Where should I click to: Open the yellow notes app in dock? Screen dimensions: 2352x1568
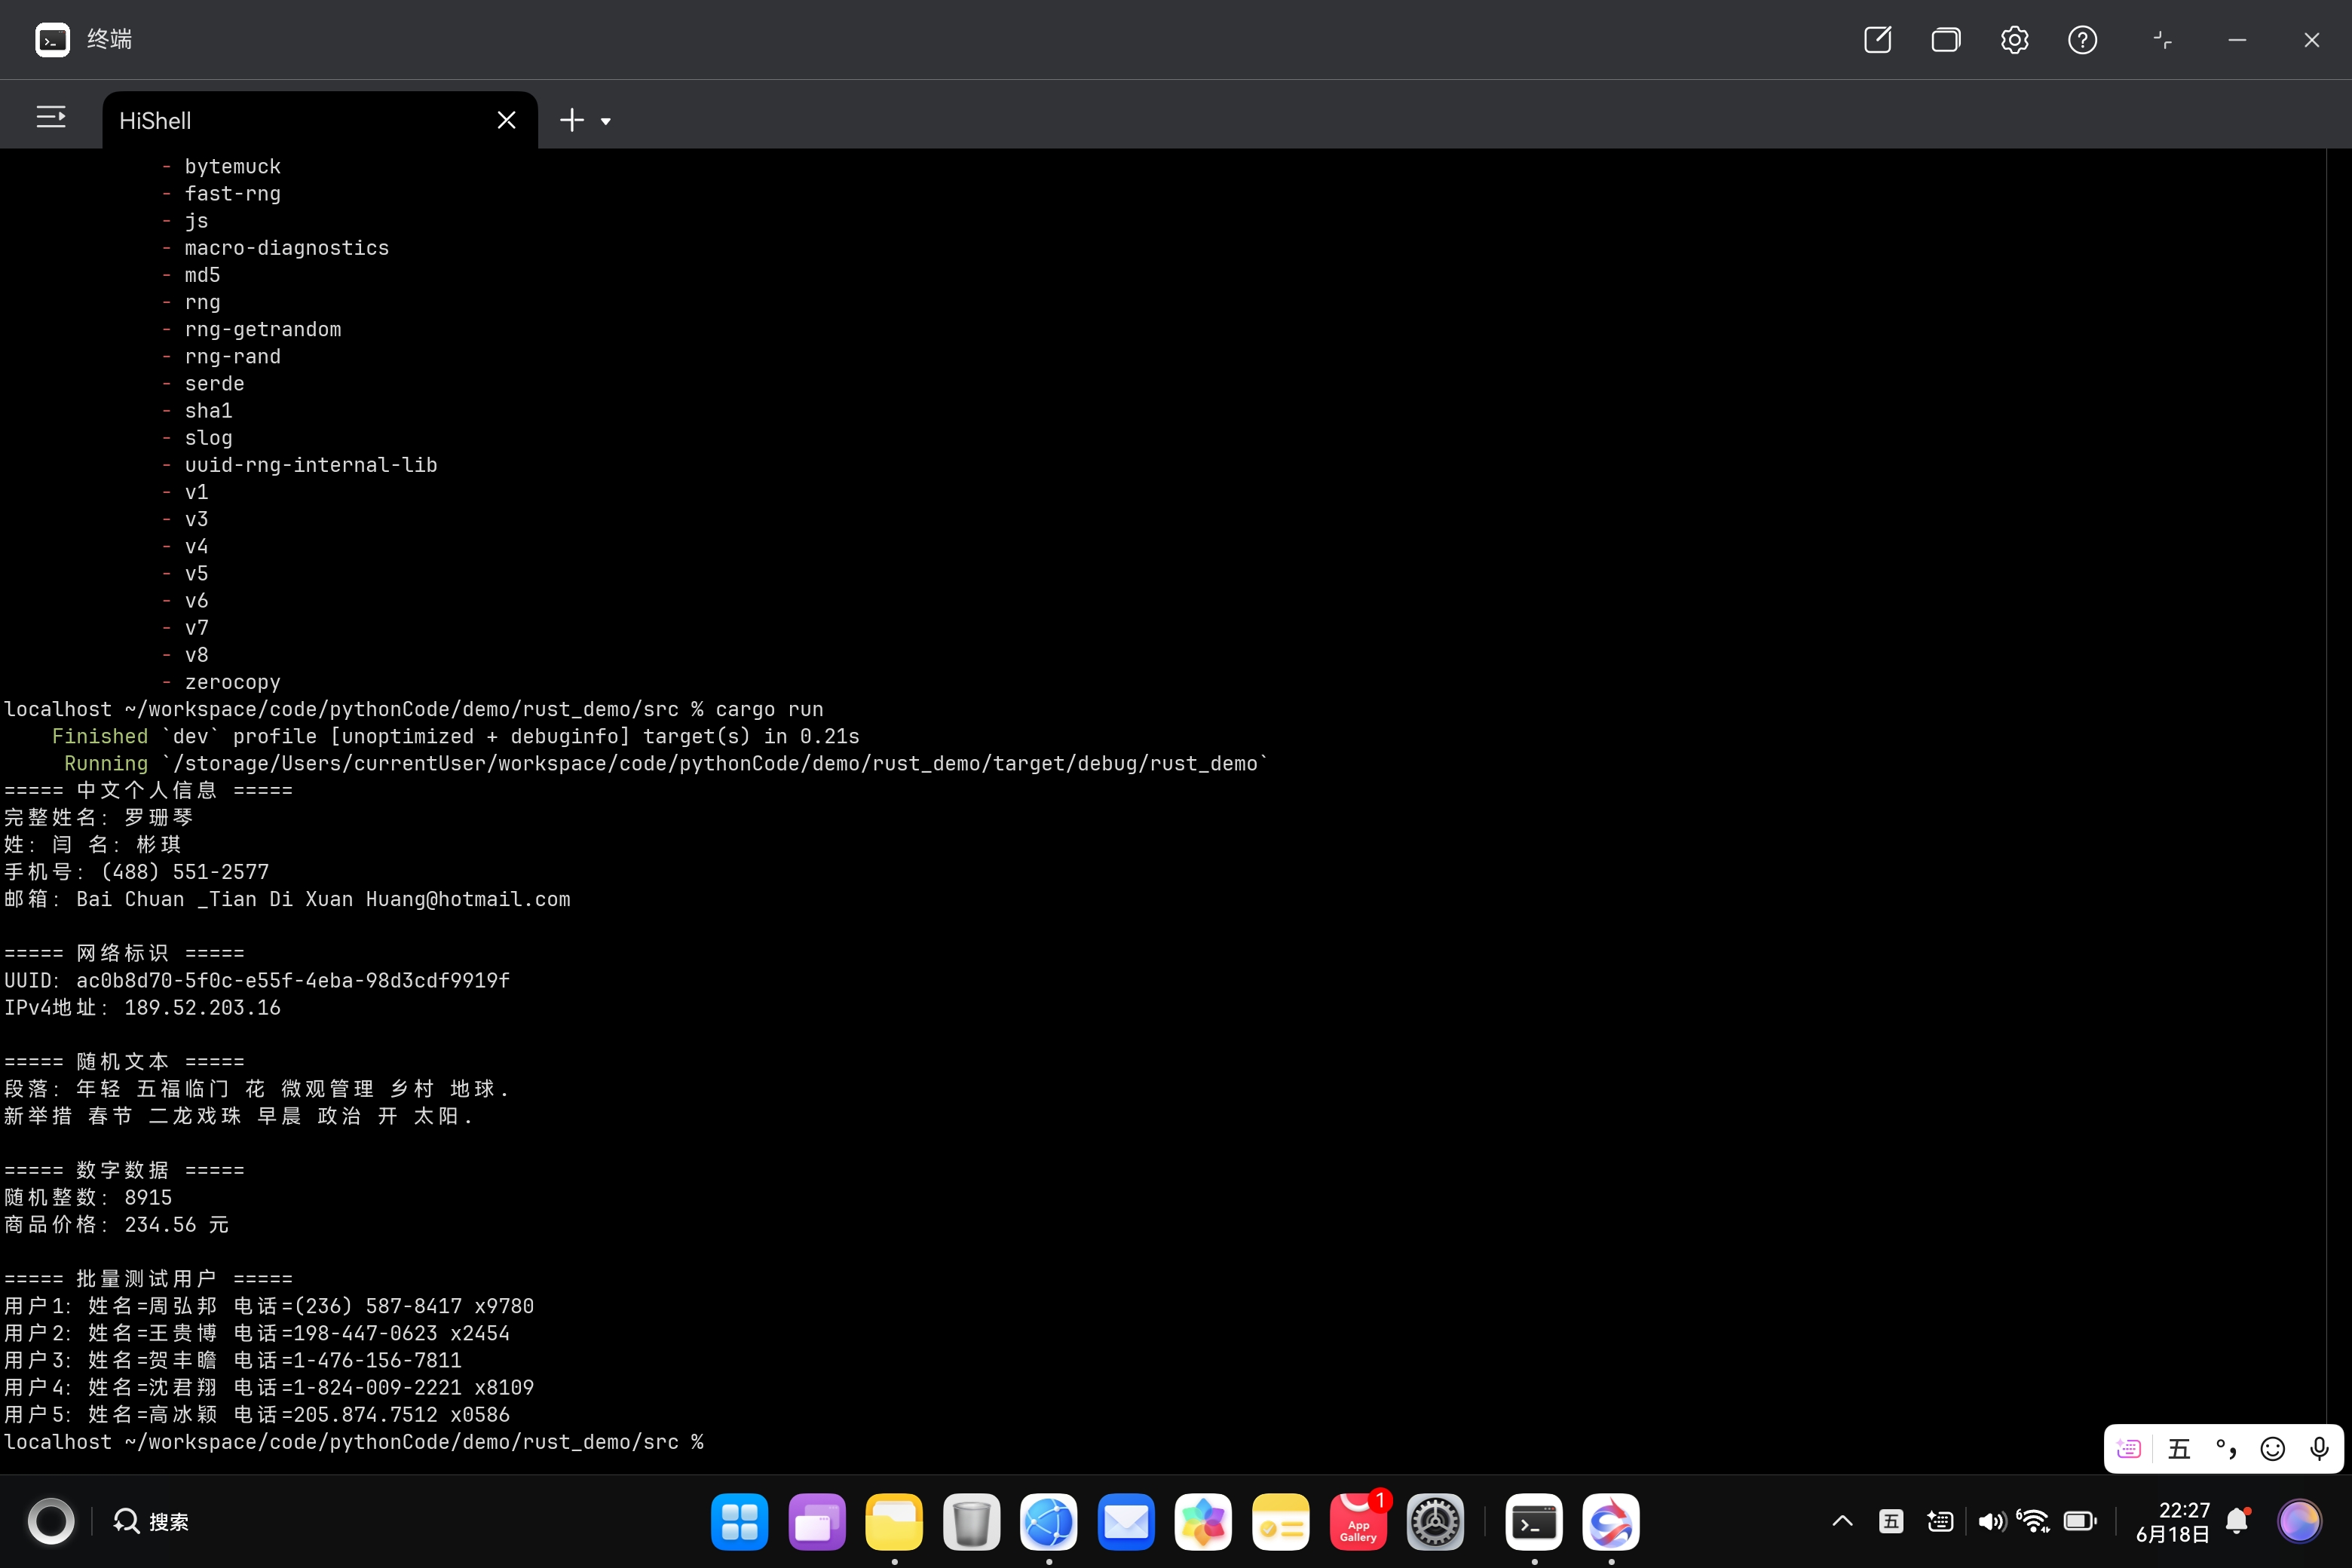click(1280, 1521)
